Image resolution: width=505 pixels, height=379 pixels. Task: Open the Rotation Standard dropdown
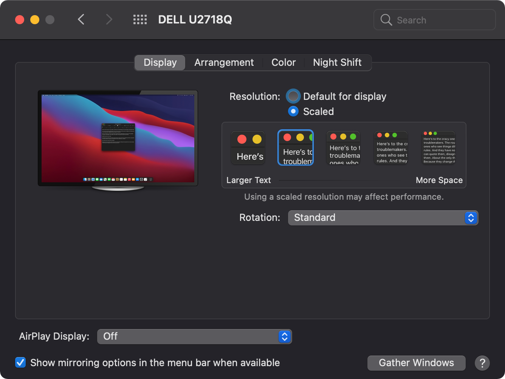(383, 218)
